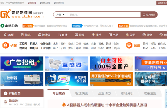Image resolution: width=167 pixels, height=108 pixels.
Task: Expand 更多 sub-sites list
Action: click(x=117, y=48)
